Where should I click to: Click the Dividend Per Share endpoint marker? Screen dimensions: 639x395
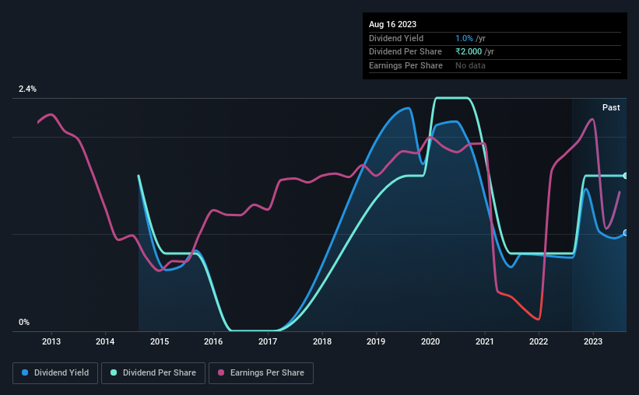pyautogui.click(x=626, y=176)
